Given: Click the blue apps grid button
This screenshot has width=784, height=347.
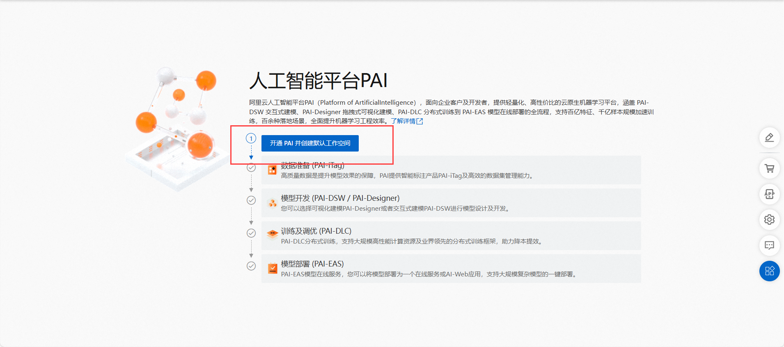Looking at the screenshot, I should (769, 271).
